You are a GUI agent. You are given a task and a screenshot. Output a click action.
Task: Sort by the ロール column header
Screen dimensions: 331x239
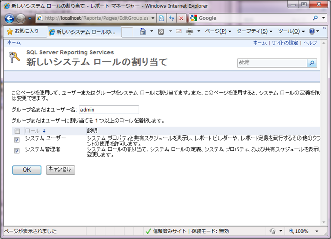pyautogui.click(x=32, y=131)
